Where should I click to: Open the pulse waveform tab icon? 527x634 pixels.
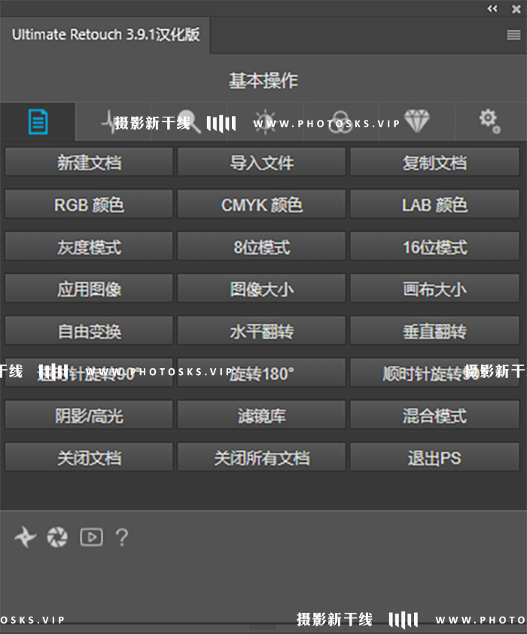click(x=109, y=122)
